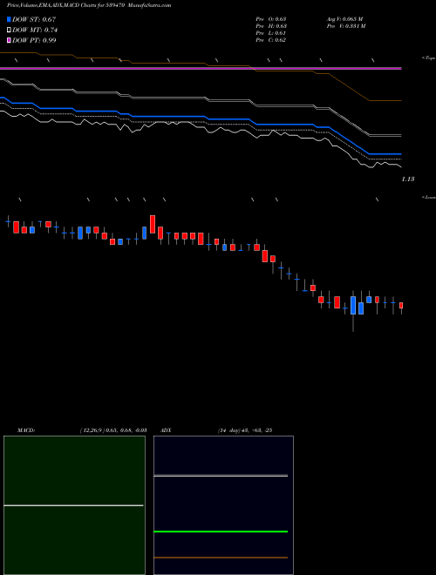This screenshot has width=436, height=575.
Task: Click the candle with the longest lower wick
Action: point(353,306)
